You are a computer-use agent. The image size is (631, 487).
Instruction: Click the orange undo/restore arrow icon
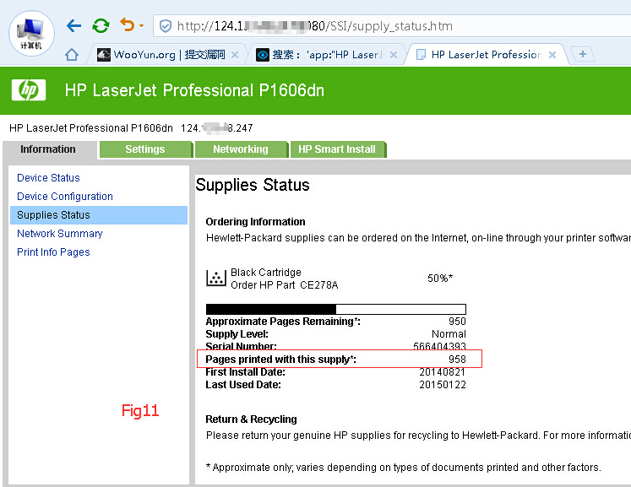(128, 25)
